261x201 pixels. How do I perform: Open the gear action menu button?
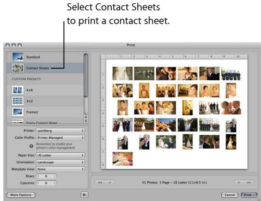point(84,194)
